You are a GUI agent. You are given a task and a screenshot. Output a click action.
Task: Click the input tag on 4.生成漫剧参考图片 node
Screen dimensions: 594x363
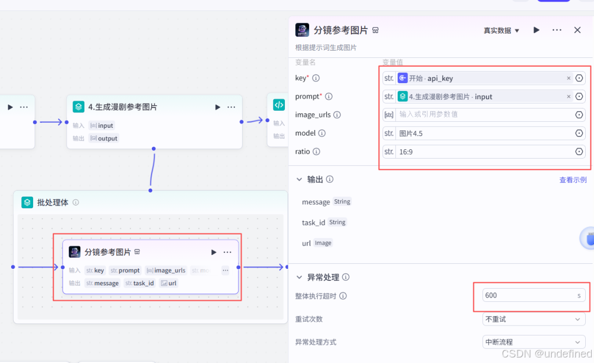click(x=102, y=126)
